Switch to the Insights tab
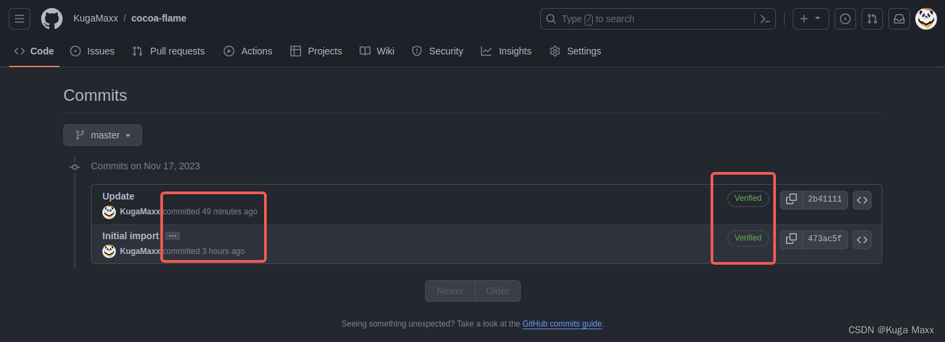This screenshot has width=945, height=342. point(507,51)
